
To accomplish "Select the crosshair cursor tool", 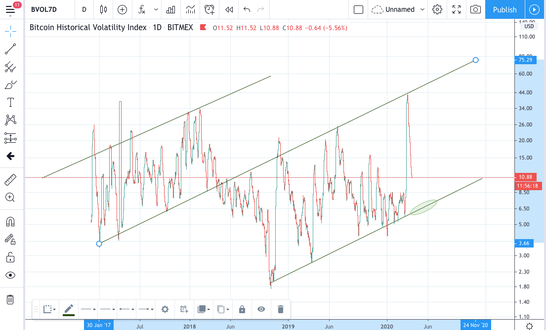I will pos(10,31).
